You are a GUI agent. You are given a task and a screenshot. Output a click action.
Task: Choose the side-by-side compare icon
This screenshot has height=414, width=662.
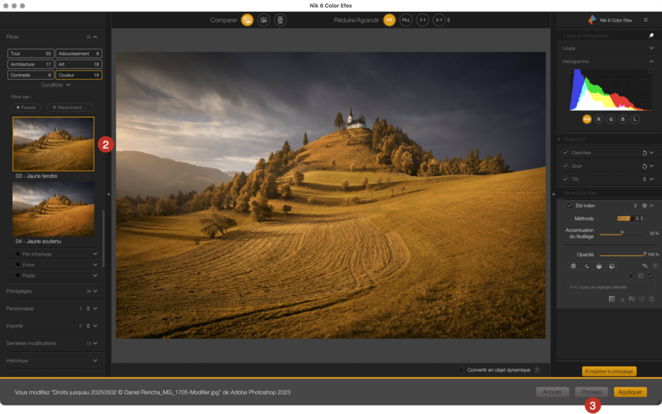pos(281,20)
